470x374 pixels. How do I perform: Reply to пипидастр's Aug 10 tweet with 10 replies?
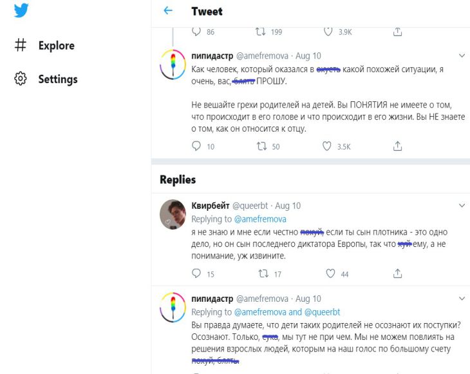(x=197, y=146)
